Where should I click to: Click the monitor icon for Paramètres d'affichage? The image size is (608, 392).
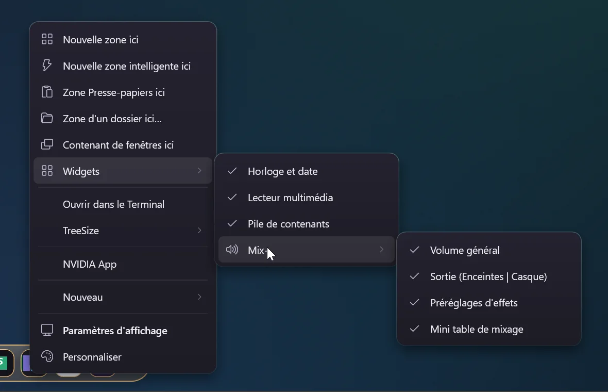click(x=47, y=330)
